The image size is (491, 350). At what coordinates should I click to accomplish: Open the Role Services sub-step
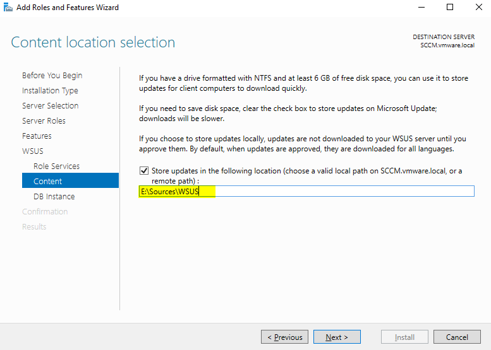coord(56,166)
